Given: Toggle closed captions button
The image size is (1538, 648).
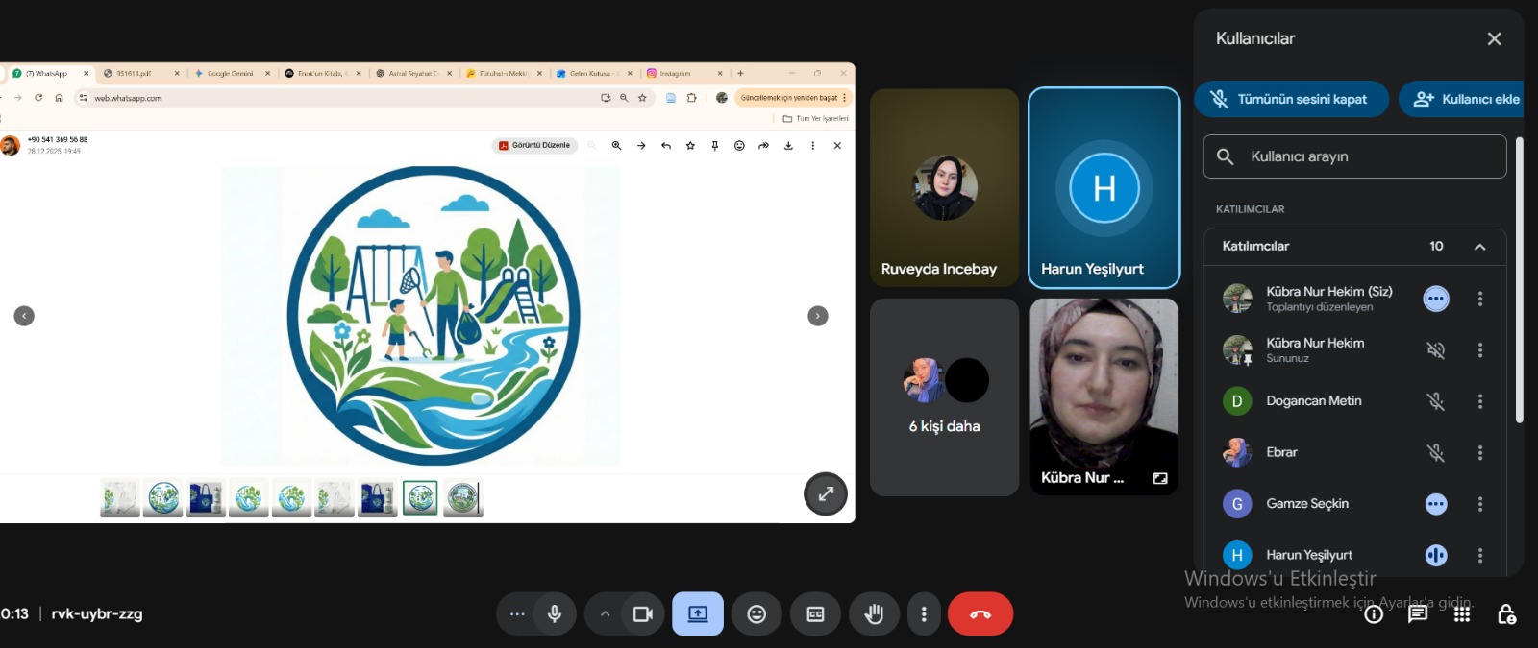Looking at the screenshot, I should [815, 614].
